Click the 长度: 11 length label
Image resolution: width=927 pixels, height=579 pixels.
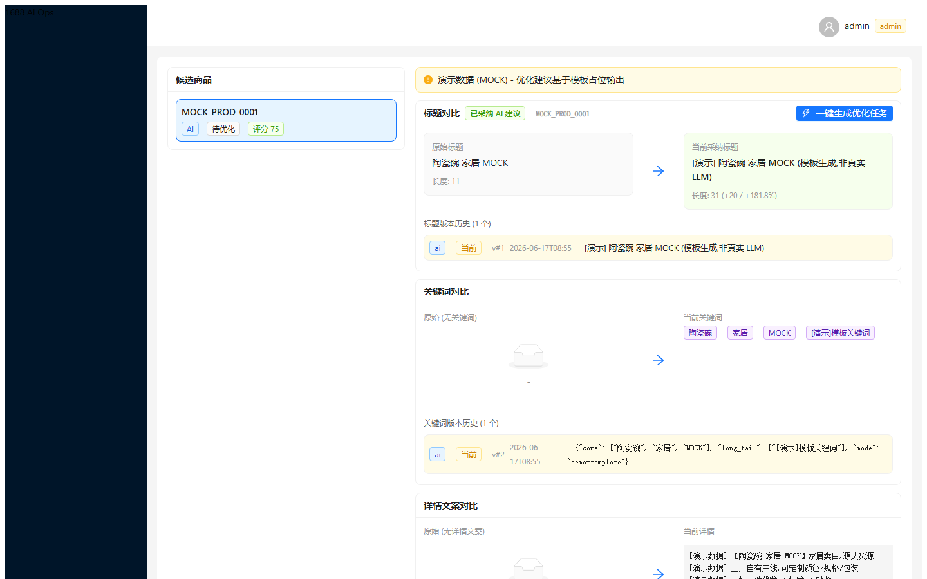(445, 181)
